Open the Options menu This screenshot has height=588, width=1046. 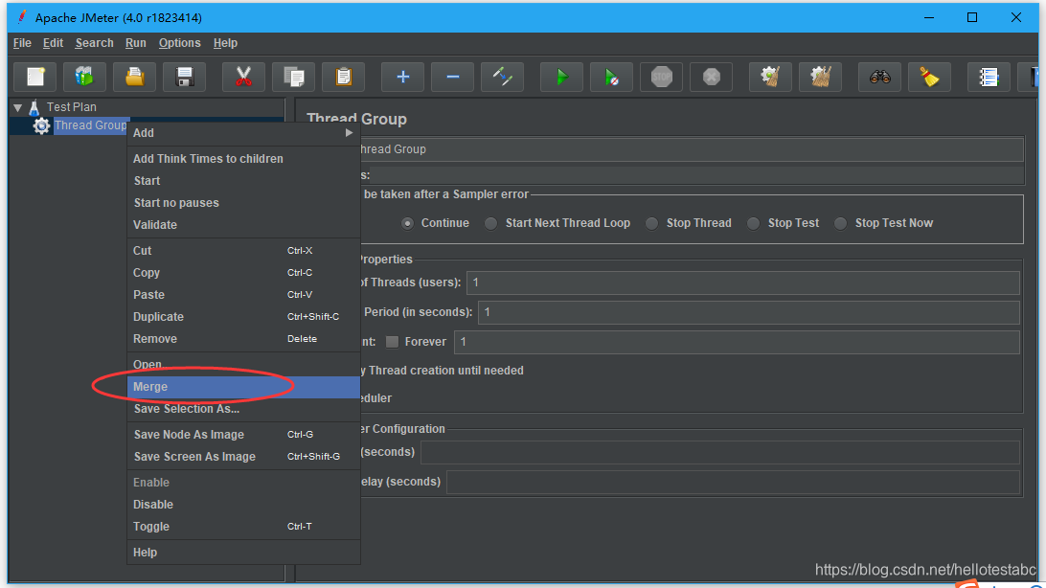[179, 43]
